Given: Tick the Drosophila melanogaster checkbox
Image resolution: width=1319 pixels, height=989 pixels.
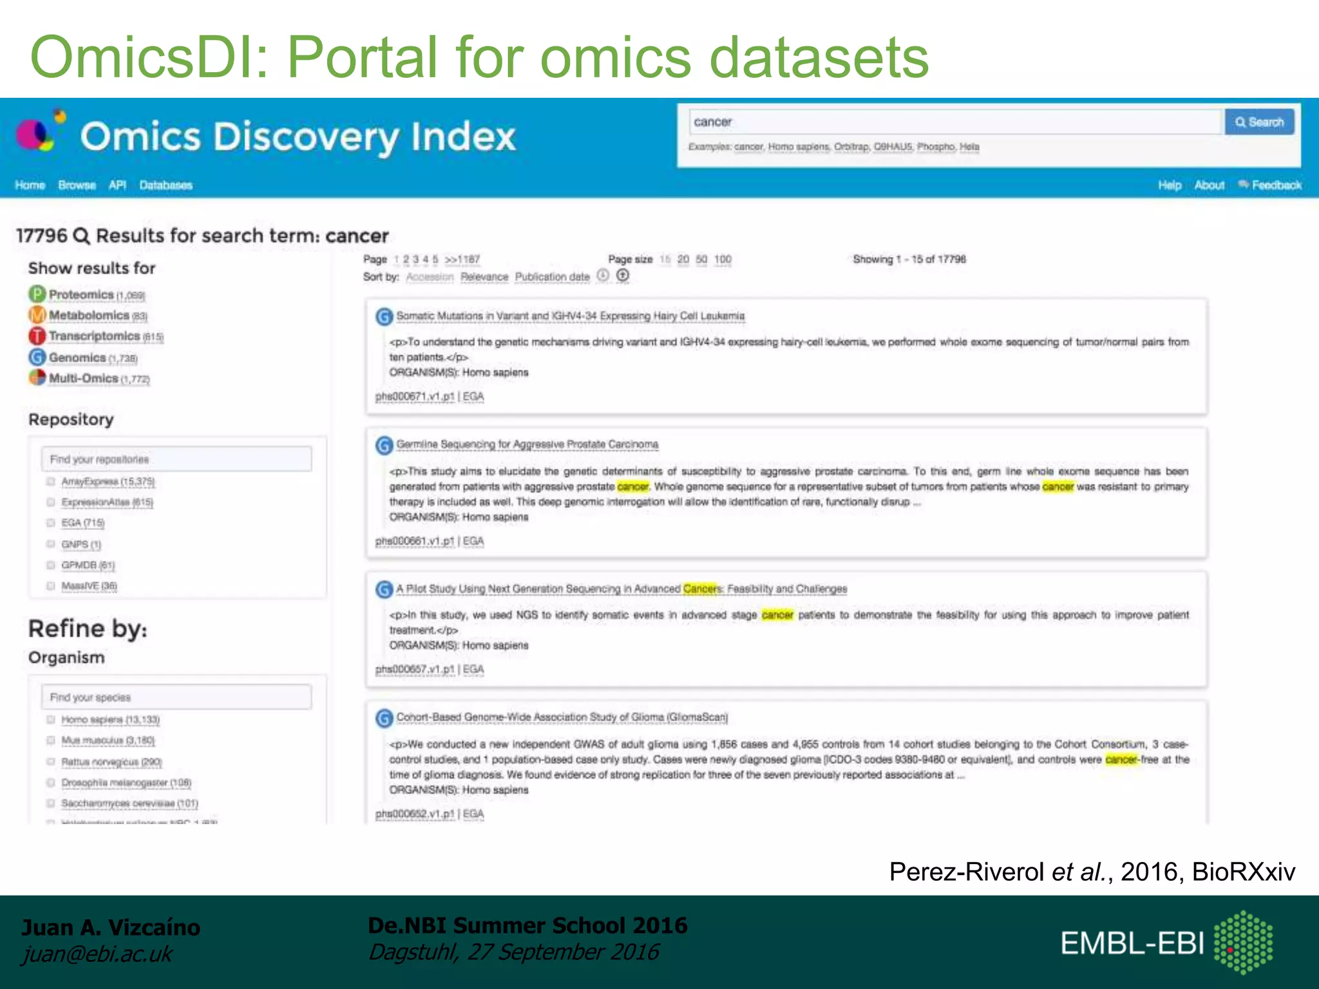Looking at the screenshot, I should (50, 783).
